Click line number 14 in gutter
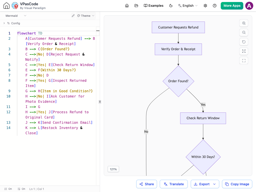This screenshot has width=256, height=192. [8, 128]
